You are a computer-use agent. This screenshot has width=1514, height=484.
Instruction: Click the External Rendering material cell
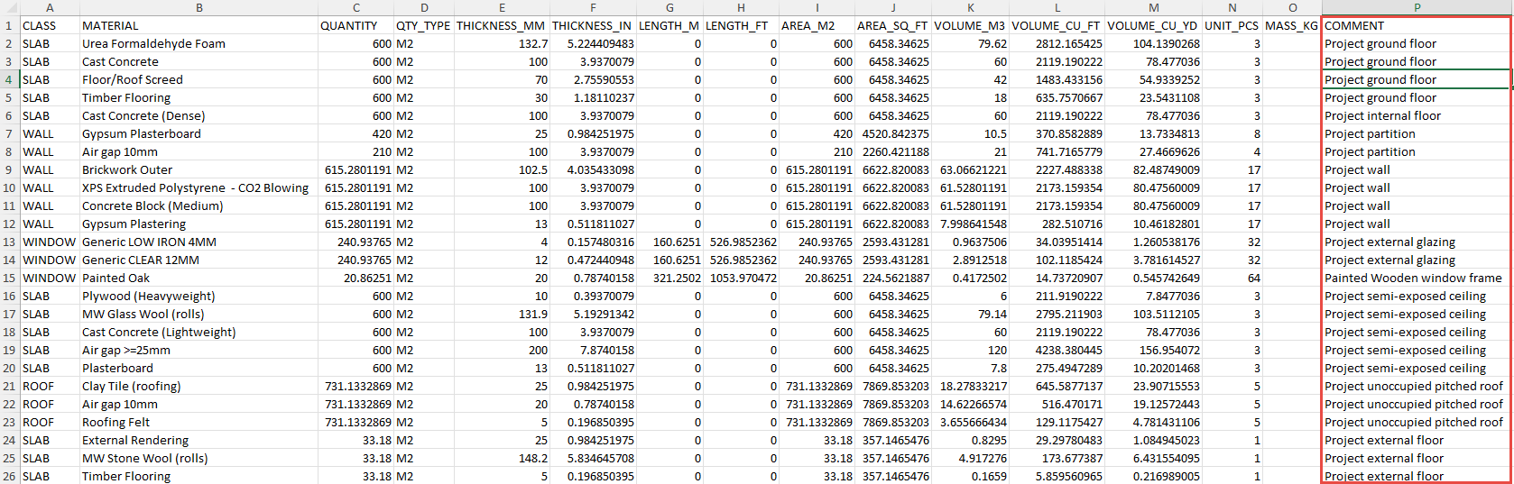(135, 440)
